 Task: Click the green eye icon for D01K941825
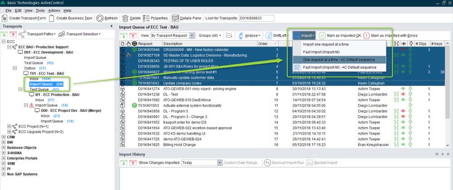[x=403, y=145]
